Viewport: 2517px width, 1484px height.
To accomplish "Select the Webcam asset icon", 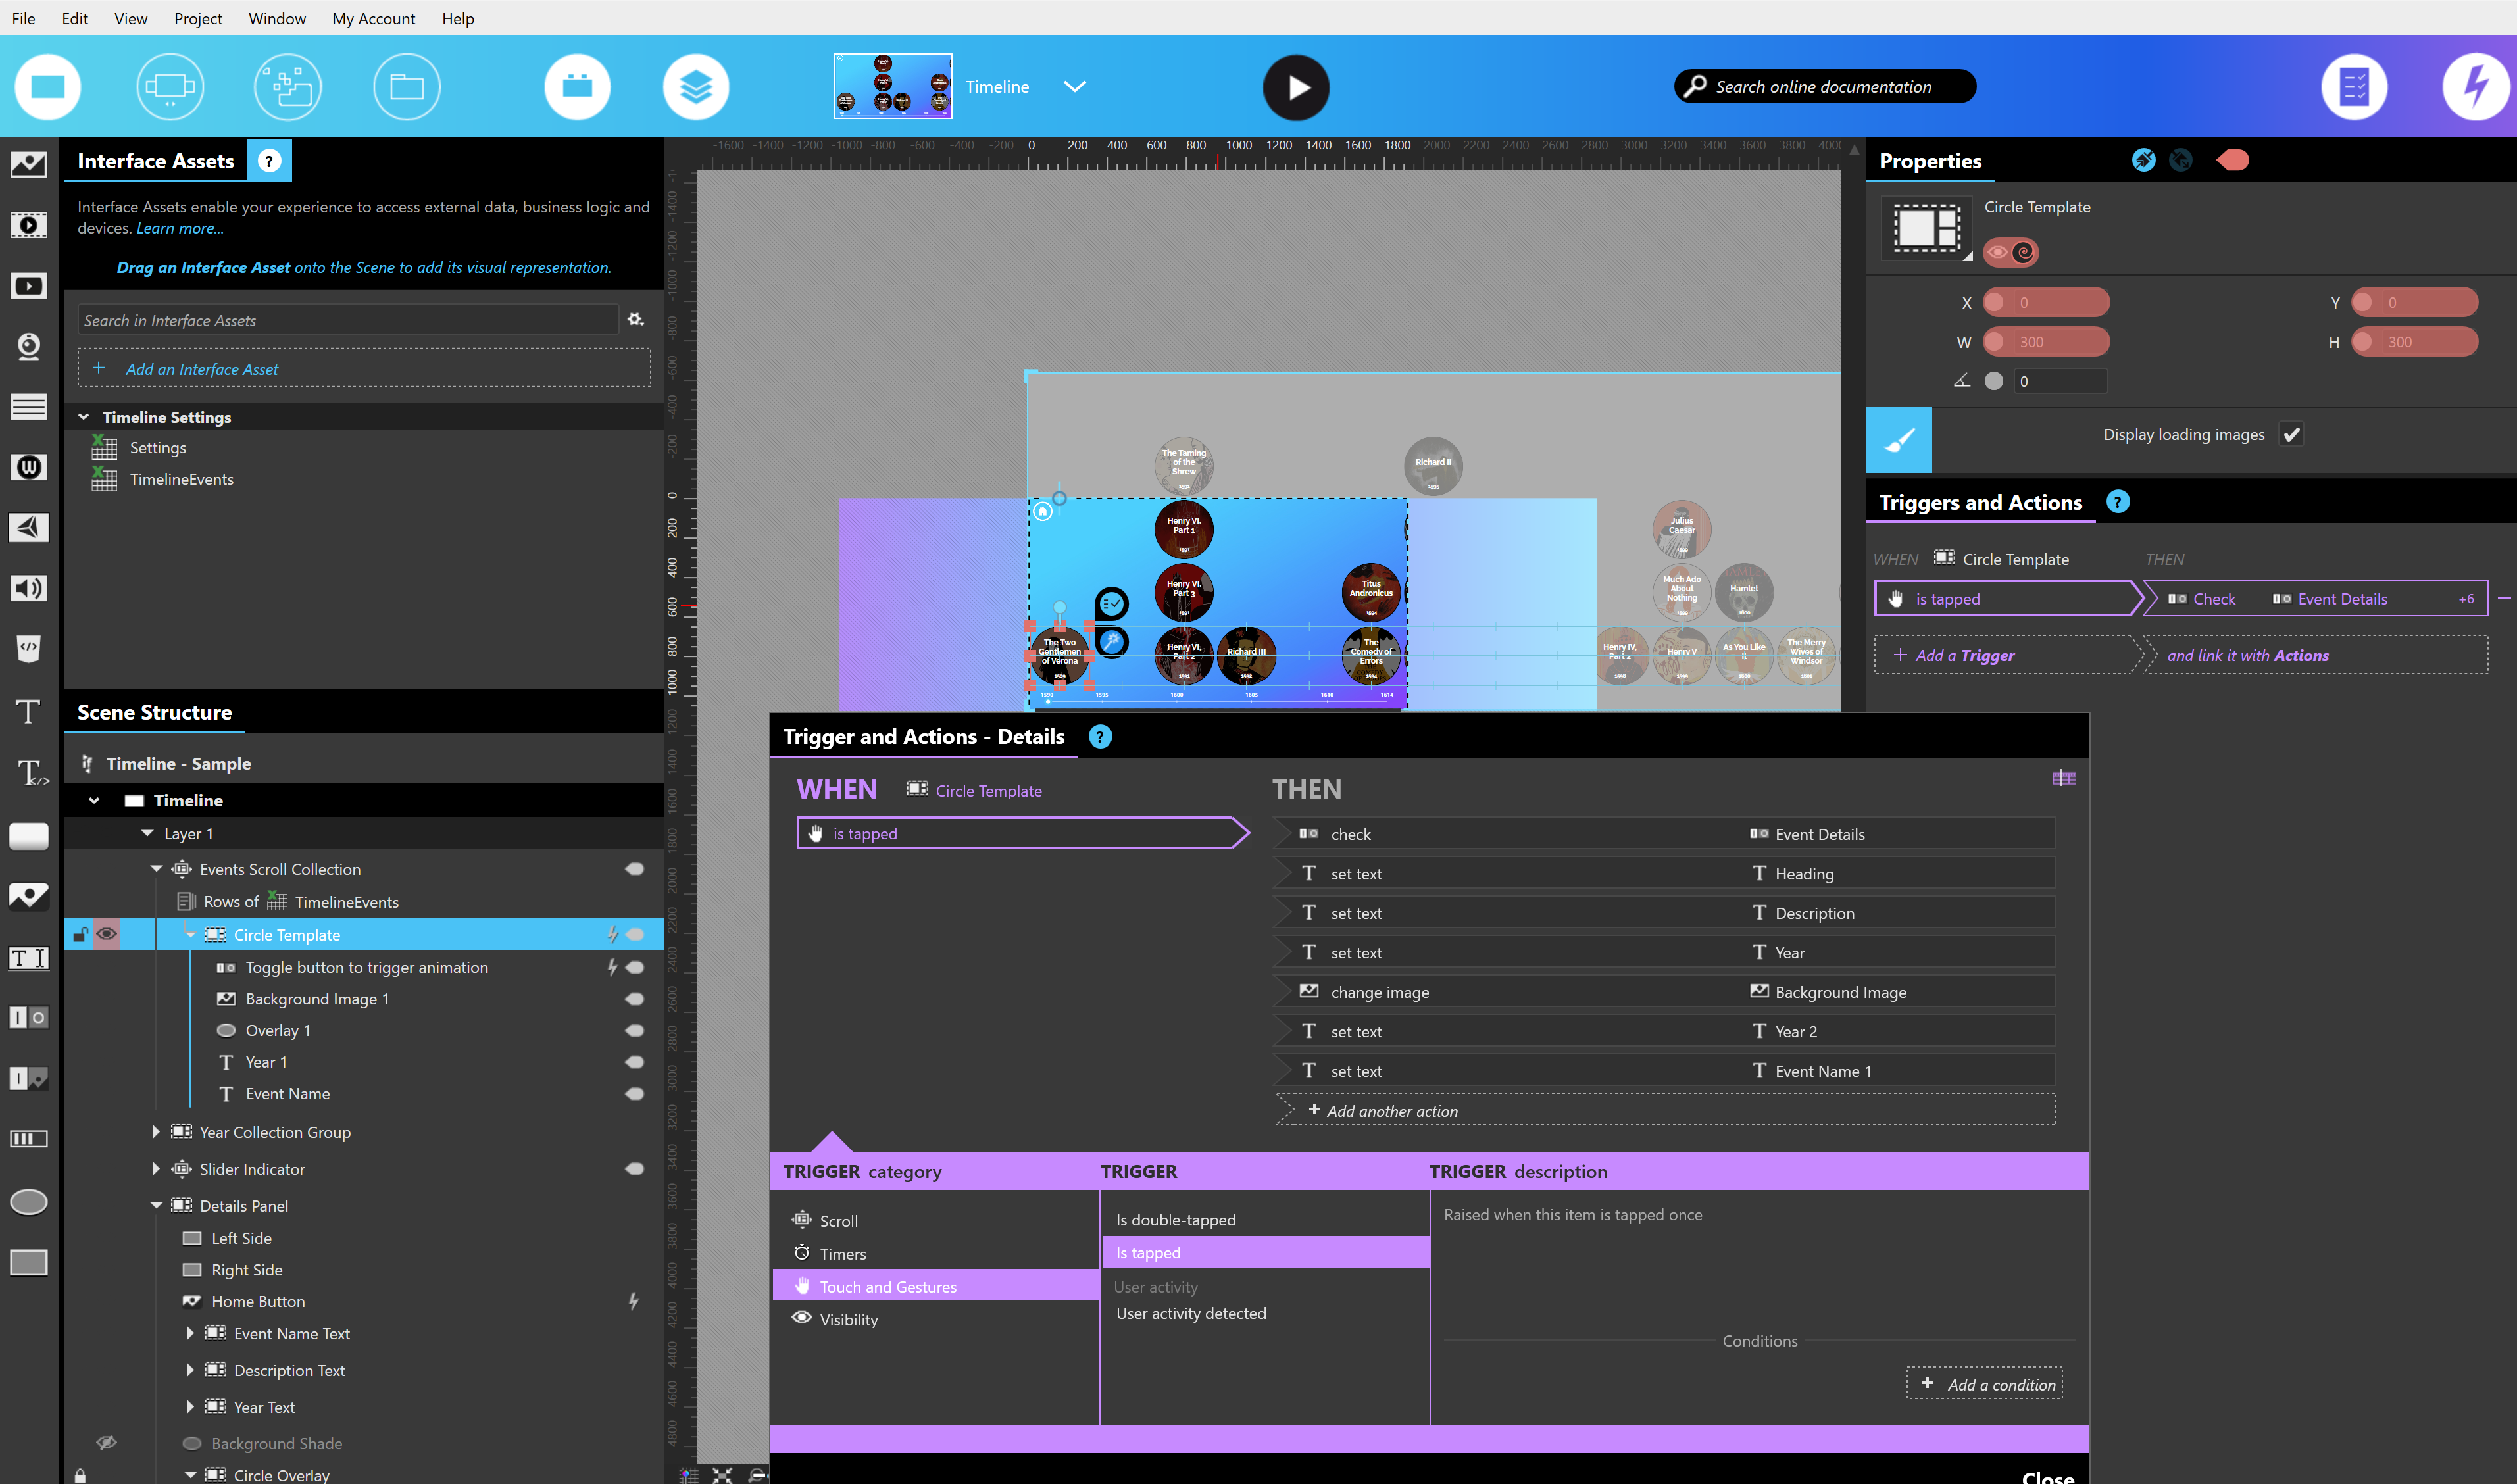I will [x=29, y=346].
